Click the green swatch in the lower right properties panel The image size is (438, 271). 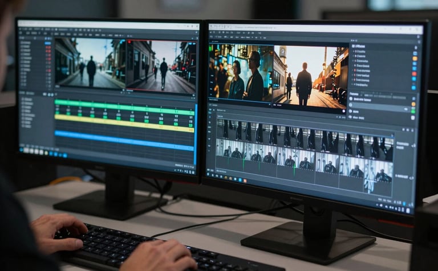point(413,111)
